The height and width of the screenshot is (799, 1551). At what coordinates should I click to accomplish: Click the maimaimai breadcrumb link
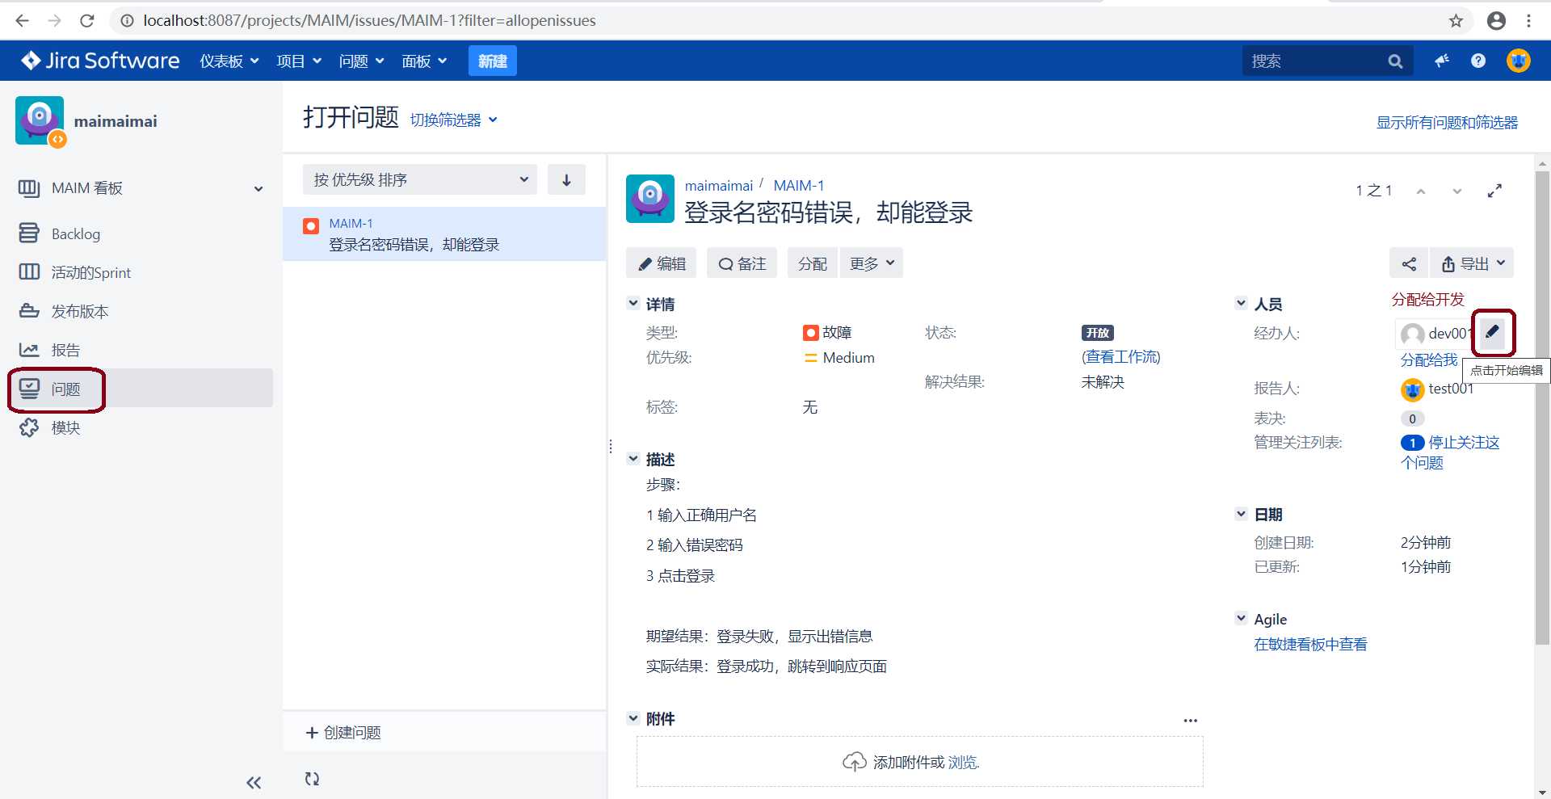(x=718, y=186)
